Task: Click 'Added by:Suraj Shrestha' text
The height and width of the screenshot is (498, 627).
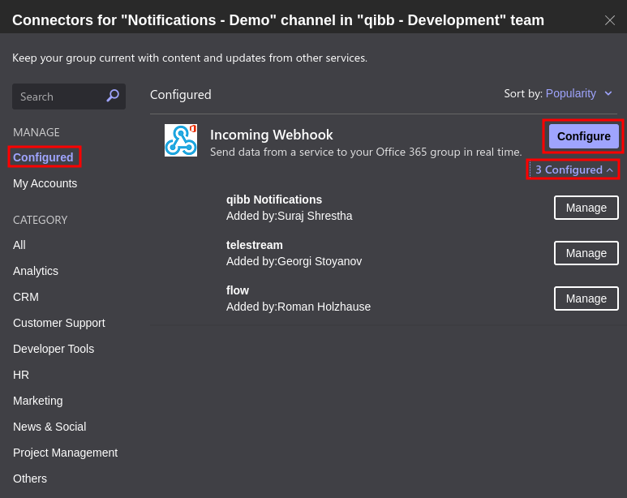Action: (x=289, y=216)
